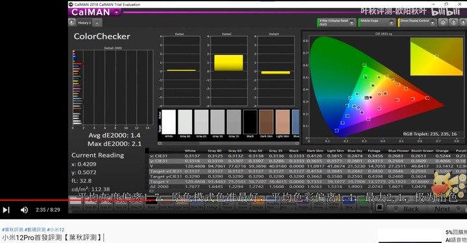Click the Back button in CalMAN

(407, 209)
